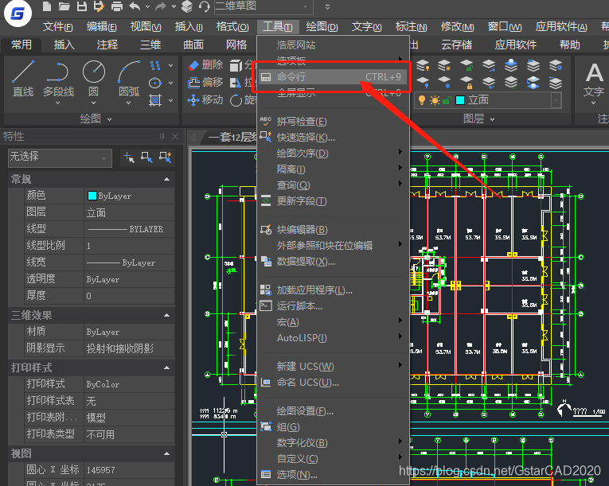Click the 移动 move tool
Screen dimensions: 609x486
pos(205,100)
